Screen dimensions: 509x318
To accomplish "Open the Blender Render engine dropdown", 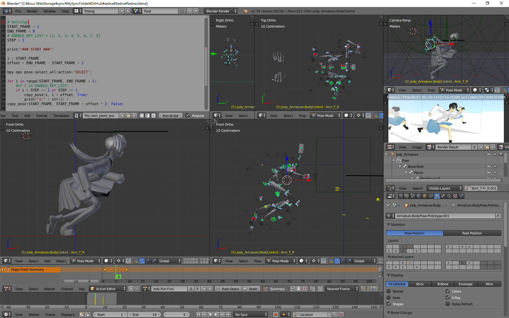I will (221, 11).
